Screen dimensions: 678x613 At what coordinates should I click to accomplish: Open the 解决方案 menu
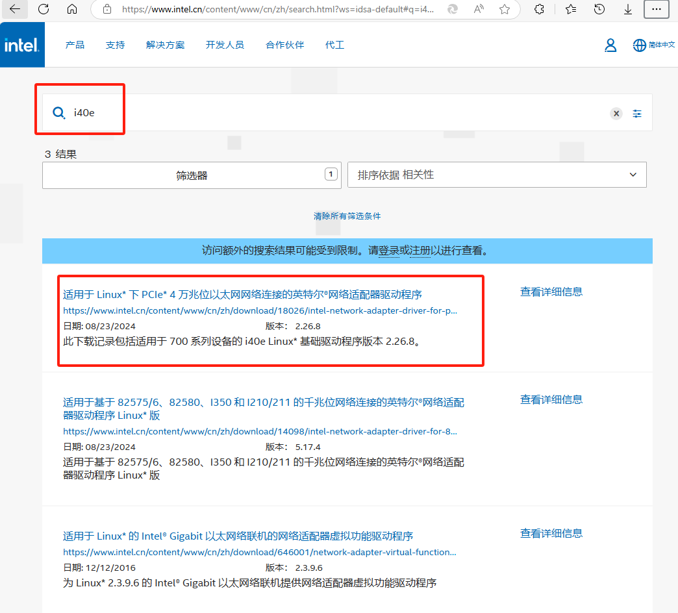[165, 45]
